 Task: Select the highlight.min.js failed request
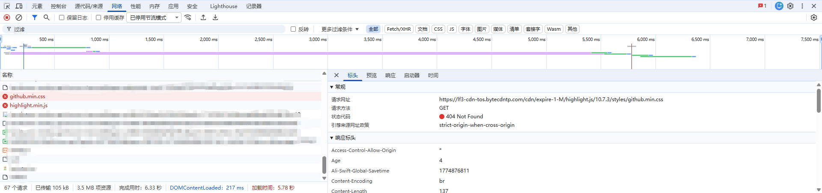tap(29, 105)
